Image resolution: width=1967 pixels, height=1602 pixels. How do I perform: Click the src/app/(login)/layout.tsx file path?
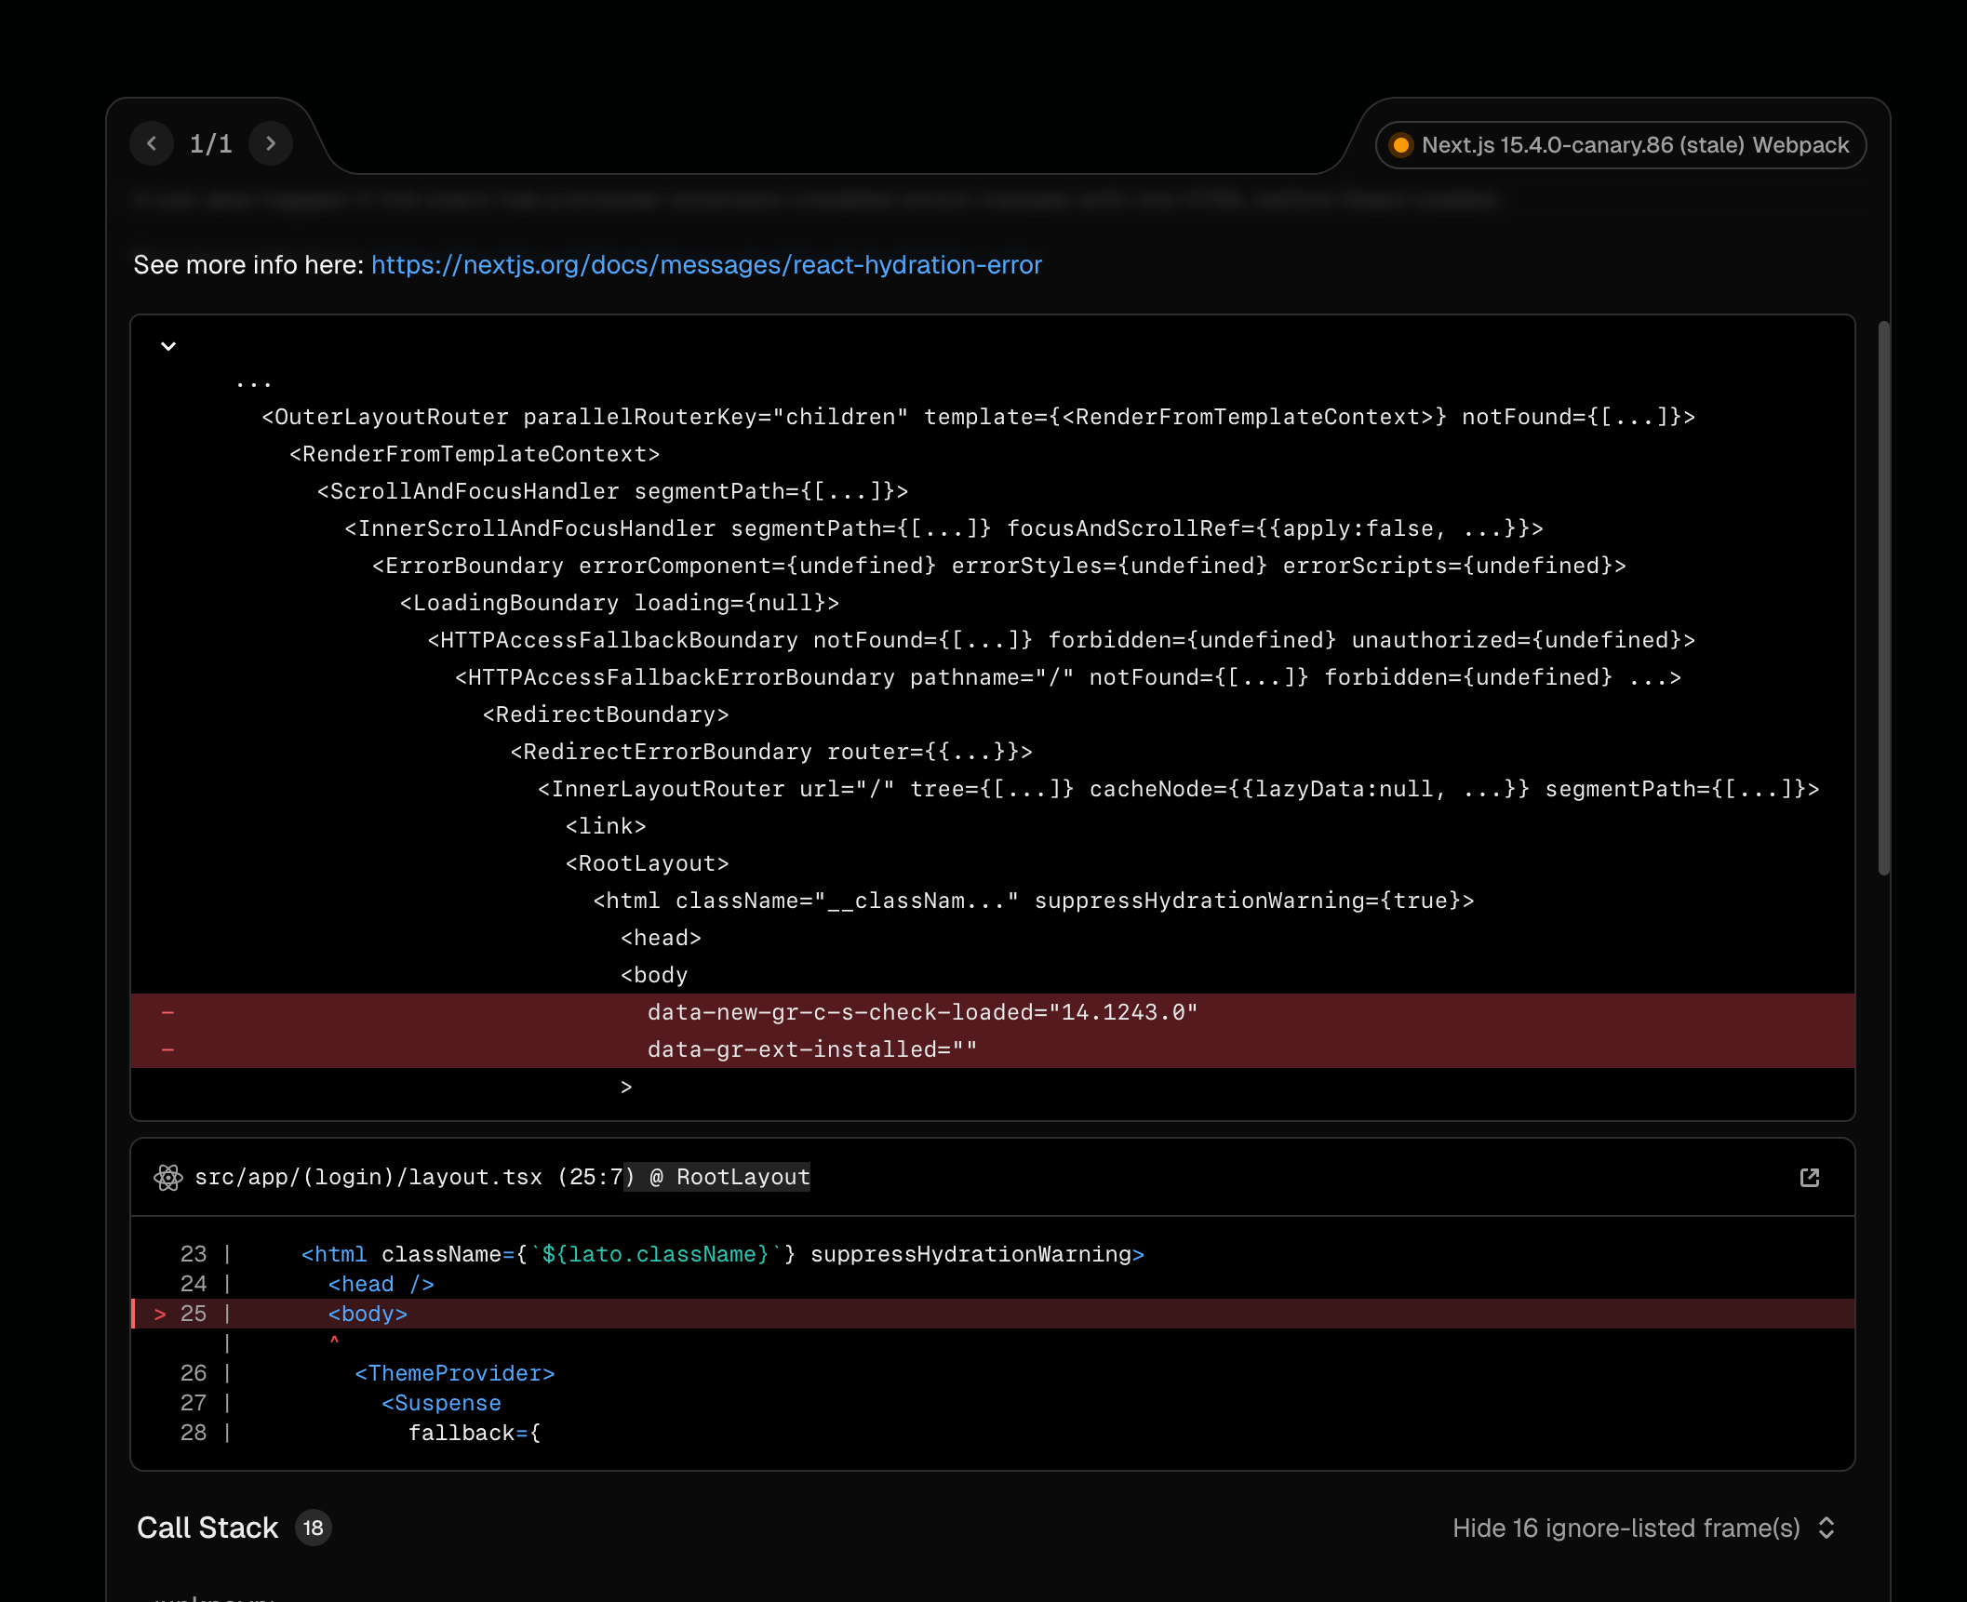click(368, 1178)
